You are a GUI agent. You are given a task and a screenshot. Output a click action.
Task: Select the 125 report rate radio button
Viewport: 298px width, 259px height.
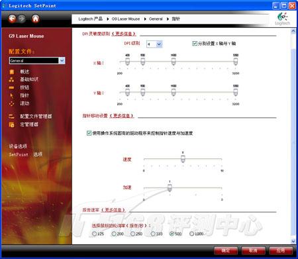coord(94,234)
